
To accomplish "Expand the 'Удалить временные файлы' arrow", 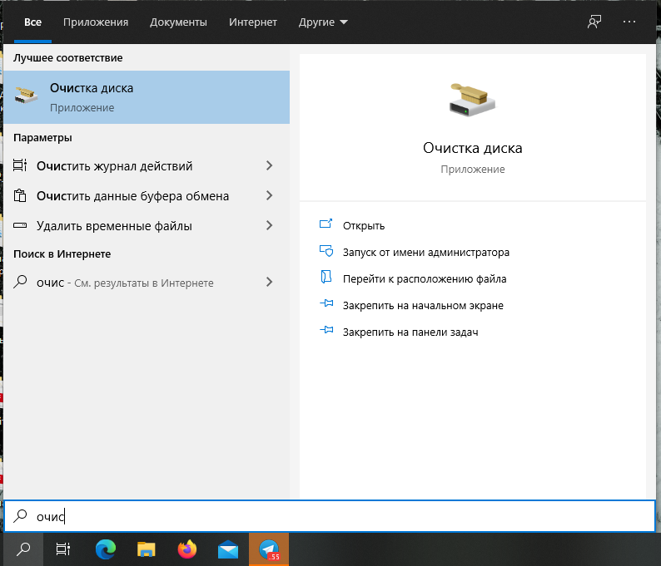I will 269,226.
